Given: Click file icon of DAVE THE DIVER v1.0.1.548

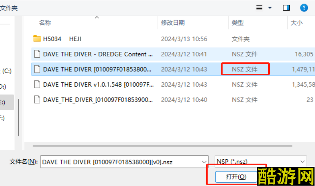Looking at the screenshot, I should pyautogui.click(x=37, y=84).
